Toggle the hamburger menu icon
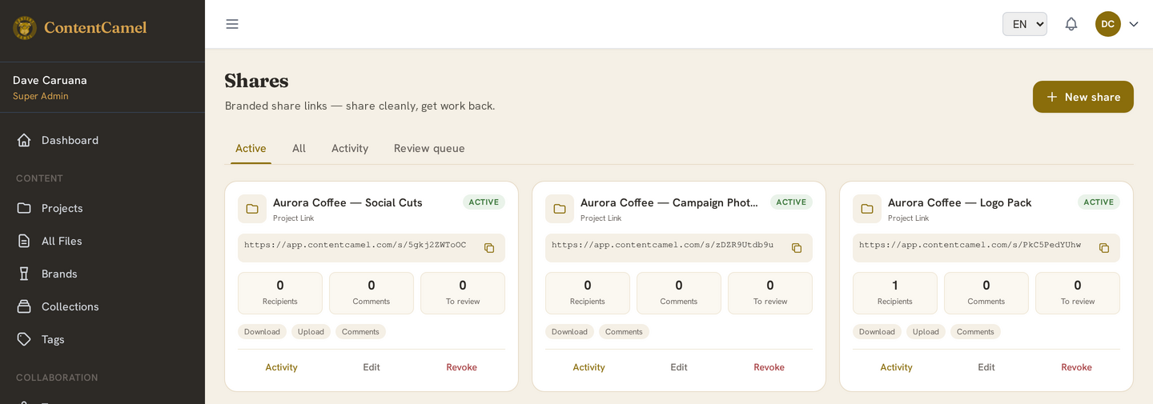 (x=232, y=24)
